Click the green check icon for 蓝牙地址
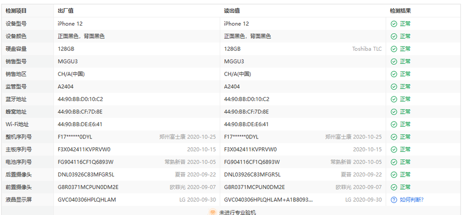This screenshot has width=463, height=215. [394, 99]
